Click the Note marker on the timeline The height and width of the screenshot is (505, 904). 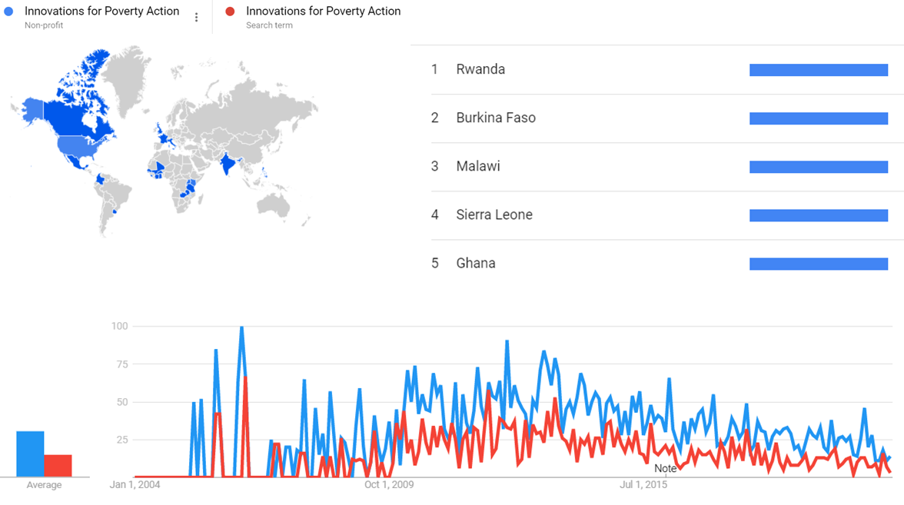point(666,468)
